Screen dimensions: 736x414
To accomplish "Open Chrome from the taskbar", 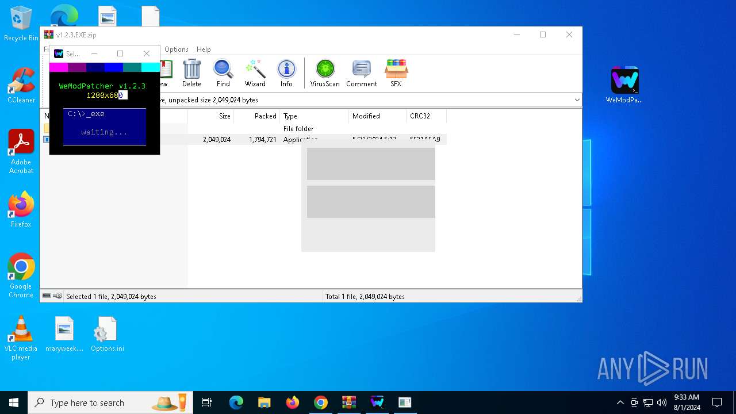I will (x=321, y=402).
